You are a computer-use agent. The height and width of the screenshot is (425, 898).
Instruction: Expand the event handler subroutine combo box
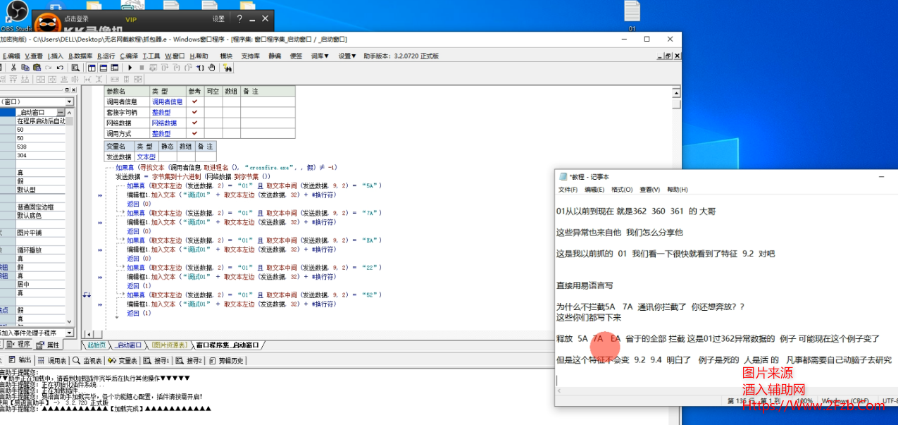pyautogui.click(x=69, y=333)
